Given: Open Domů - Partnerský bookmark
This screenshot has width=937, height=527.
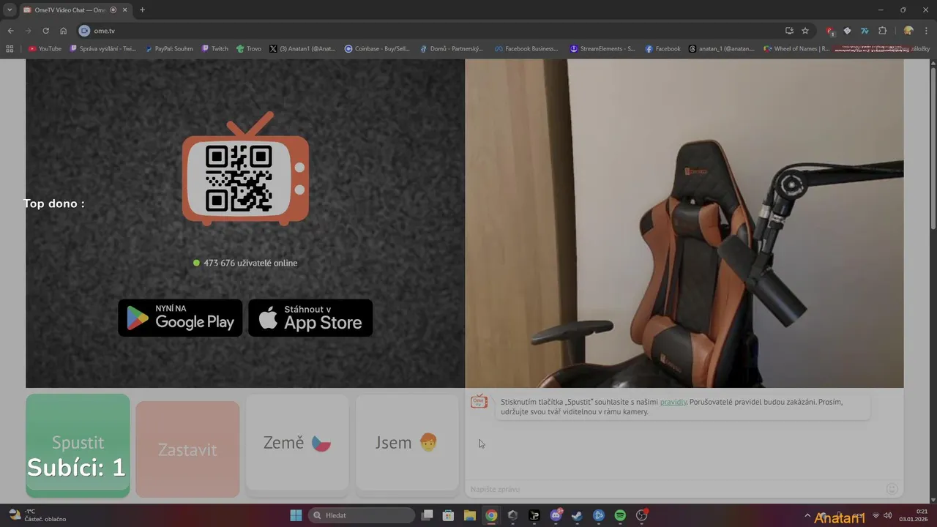Looking at the screenshot, I should click(x=452, y=49).
